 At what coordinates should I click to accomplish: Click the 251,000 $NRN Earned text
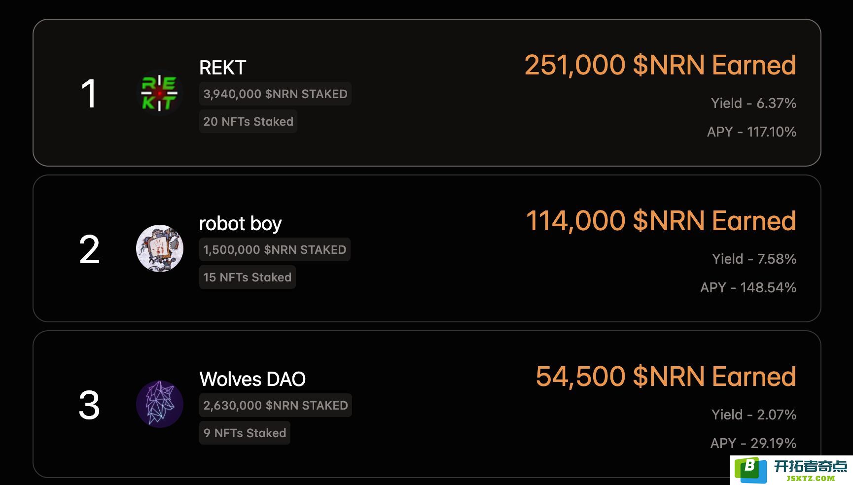click(x=660, y=66)
